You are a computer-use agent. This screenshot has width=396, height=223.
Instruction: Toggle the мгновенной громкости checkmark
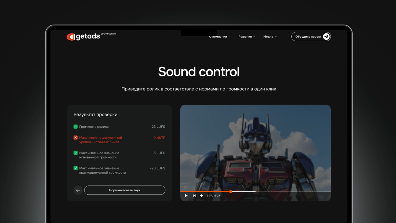point(76,153)
